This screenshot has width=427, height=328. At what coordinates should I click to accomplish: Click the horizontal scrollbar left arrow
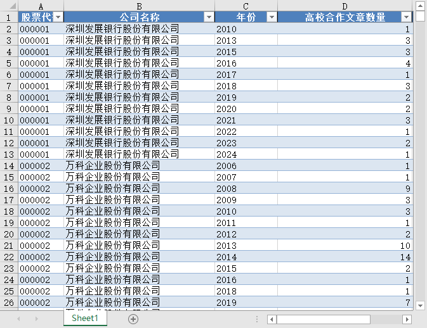point(272,319)
